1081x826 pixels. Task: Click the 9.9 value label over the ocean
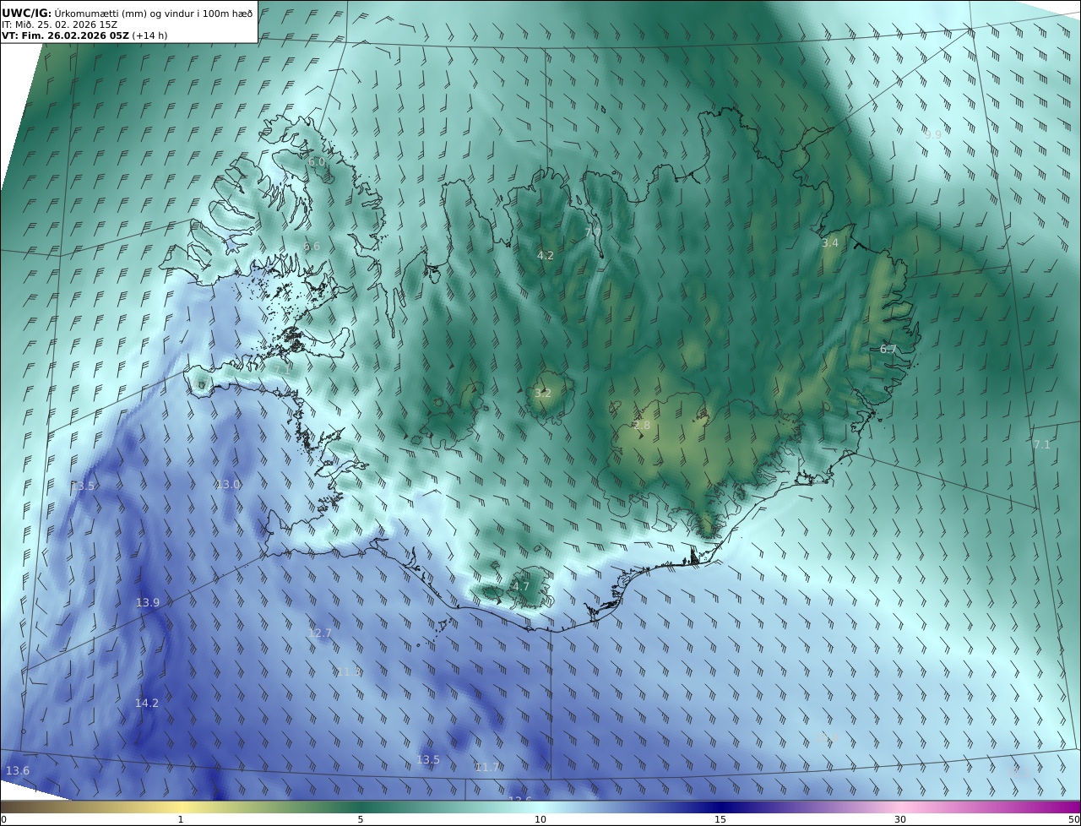[x=932, y=134]
